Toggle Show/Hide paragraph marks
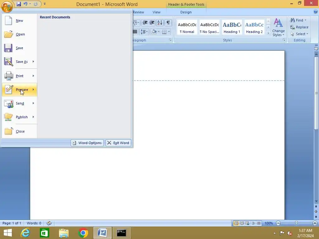This screenshot has width=319, height=239. coord(168,22)
